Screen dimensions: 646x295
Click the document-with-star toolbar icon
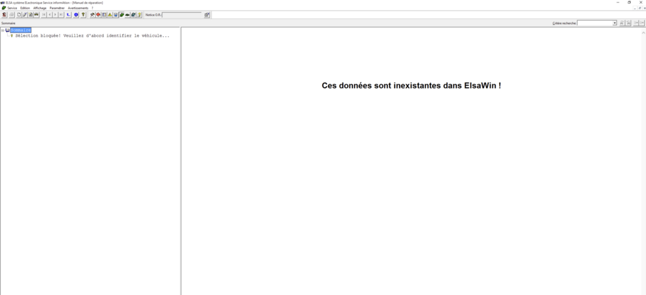click(x=31, y=15)
